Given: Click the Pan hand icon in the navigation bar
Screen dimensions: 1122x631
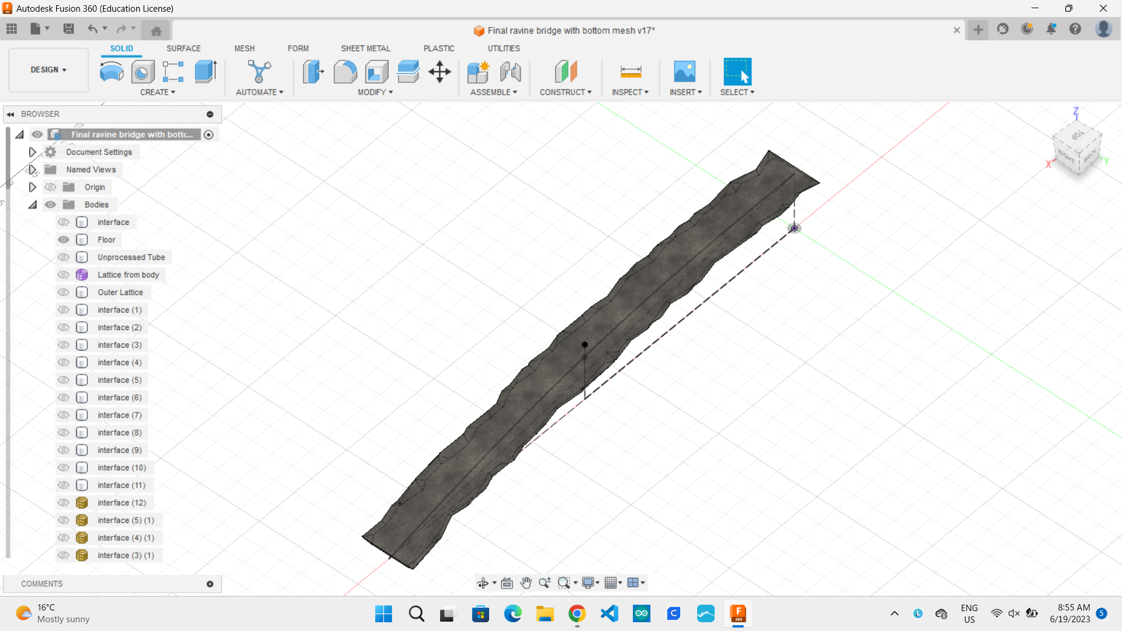Looking at the screenshot, I should [525, 583].
